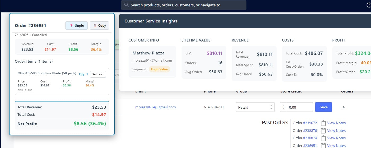Click the clipboard icon beside Order #236951
Viewport: 371px width, 148px height.
323,145
